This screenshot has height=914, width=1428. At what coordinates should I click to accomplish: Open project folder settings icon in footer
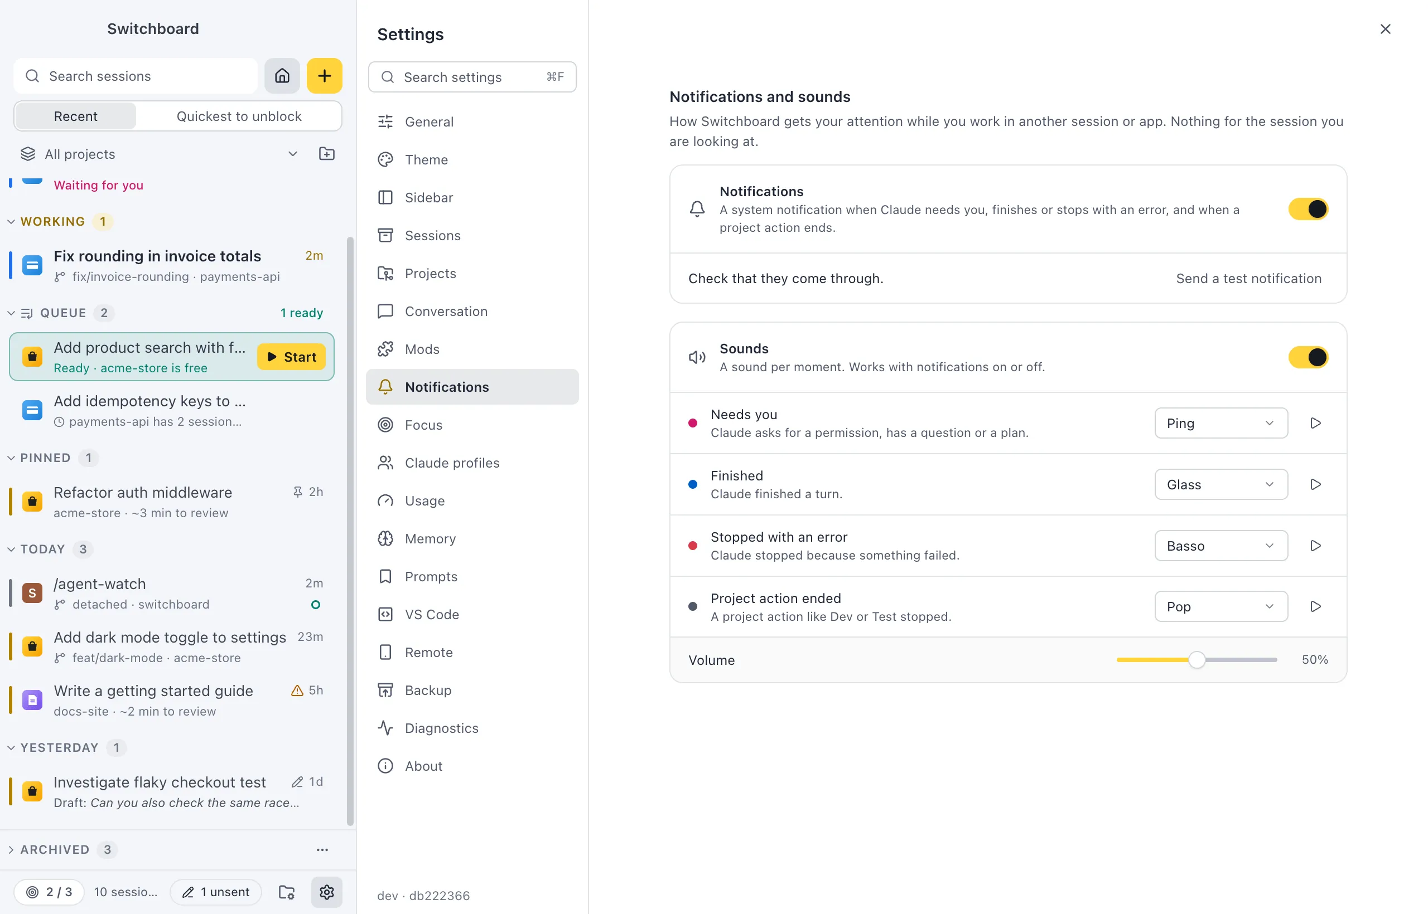[287, 892]
